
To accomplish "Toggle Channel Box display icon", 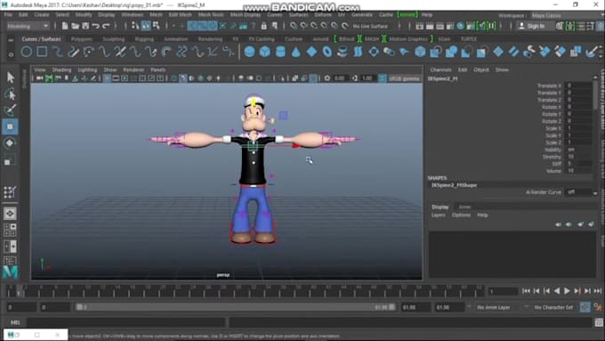I will [x=601, y=26].
